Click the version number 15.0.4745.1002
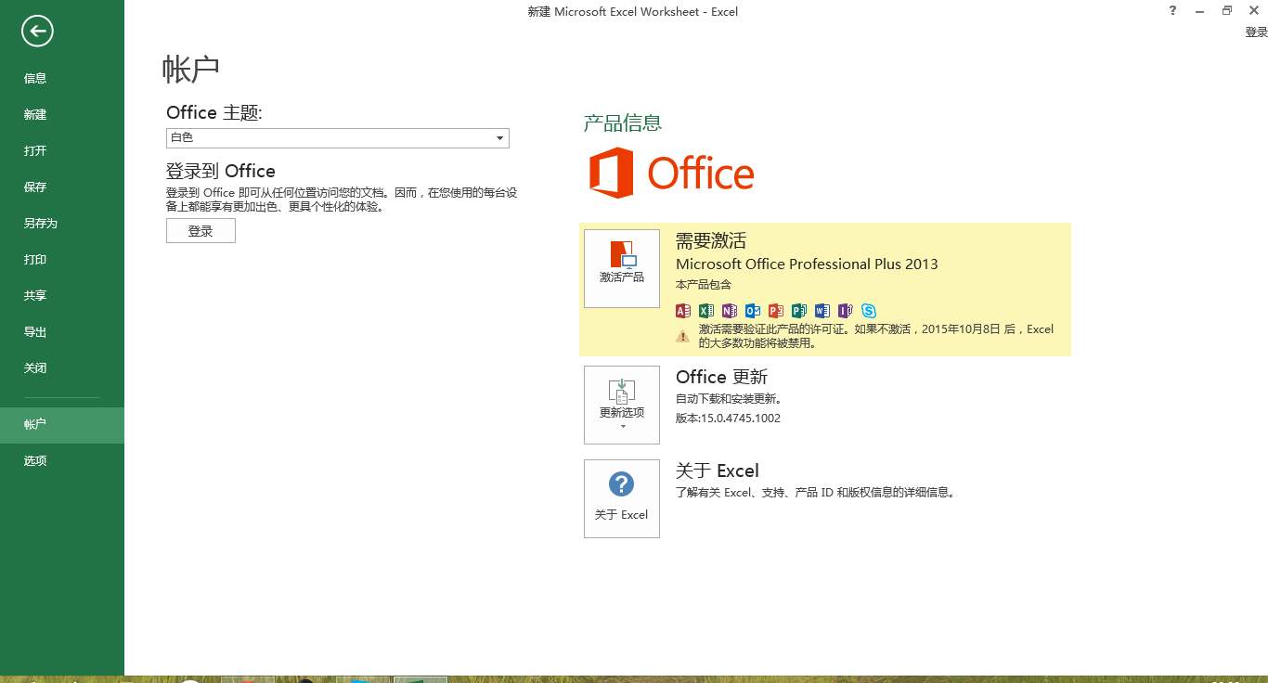This screenshot has height=683, width=1268. tap(742, 419)
